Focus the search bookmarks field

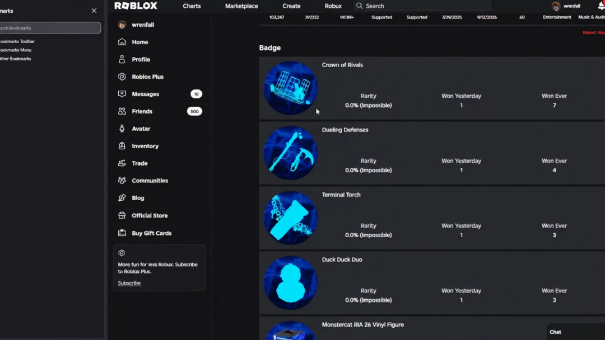click(49, 28)
